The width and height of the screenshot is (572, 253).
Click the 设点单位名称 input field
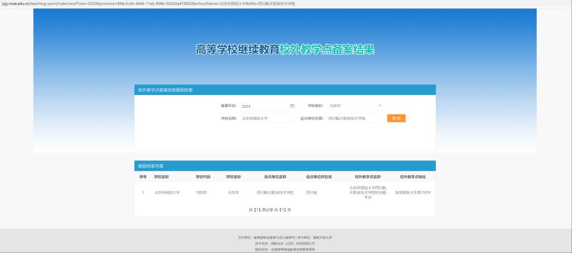(354, 118)
